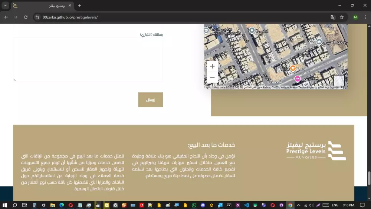Click the school marker on the map
This screenshot has height=209, width=371.
206,30
